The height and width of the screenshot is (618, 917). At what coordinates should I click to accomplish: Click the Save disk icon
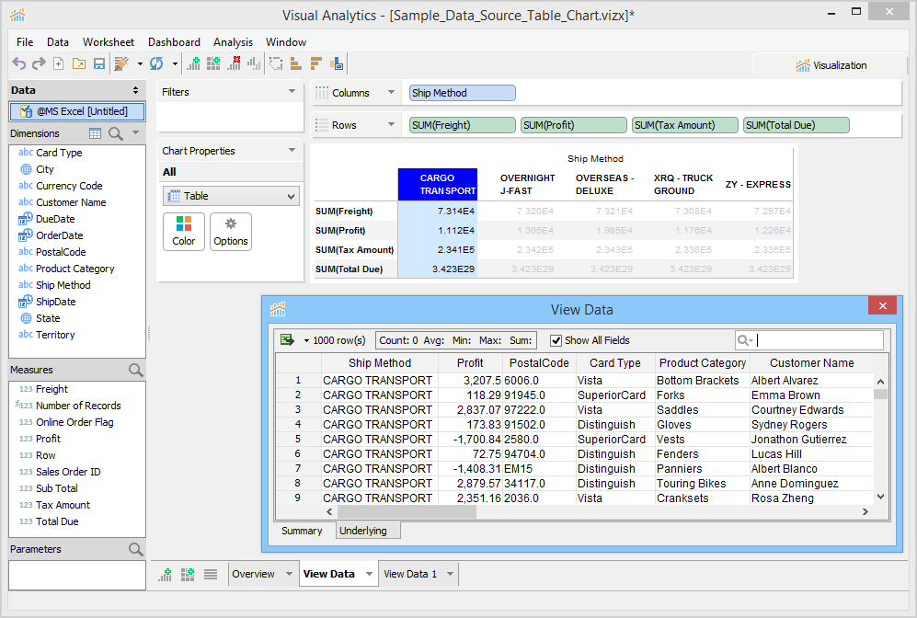(x=98, y=64)
